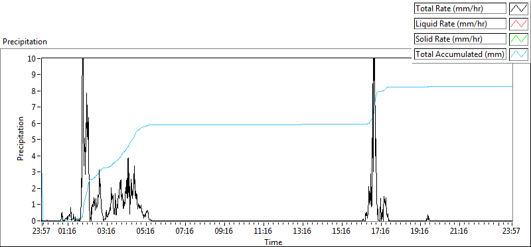Click the 07:16 time axis label
The height and width of the screenshot is (247, 531).
pyautogui.click(x=185, y=232)
